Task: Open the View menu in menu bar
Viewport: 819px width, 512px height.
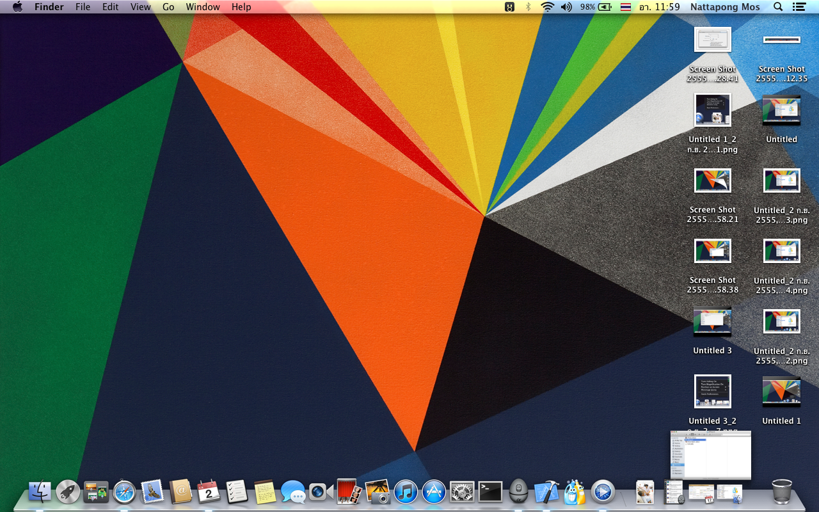Action: (140, 7)
